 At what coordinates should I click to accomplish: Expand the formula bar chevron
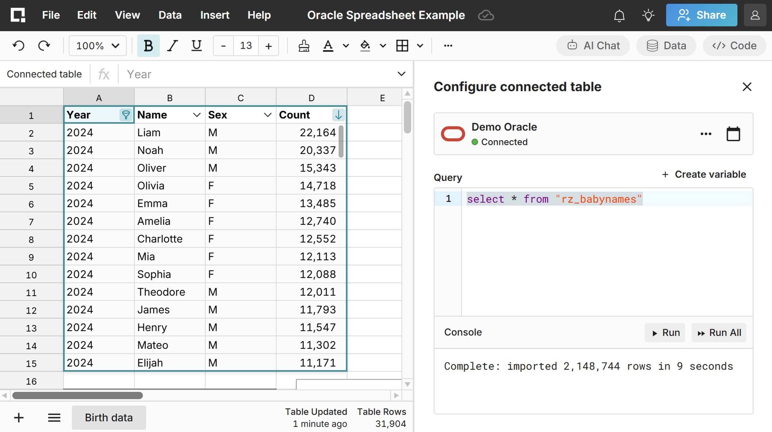[401, 74]
